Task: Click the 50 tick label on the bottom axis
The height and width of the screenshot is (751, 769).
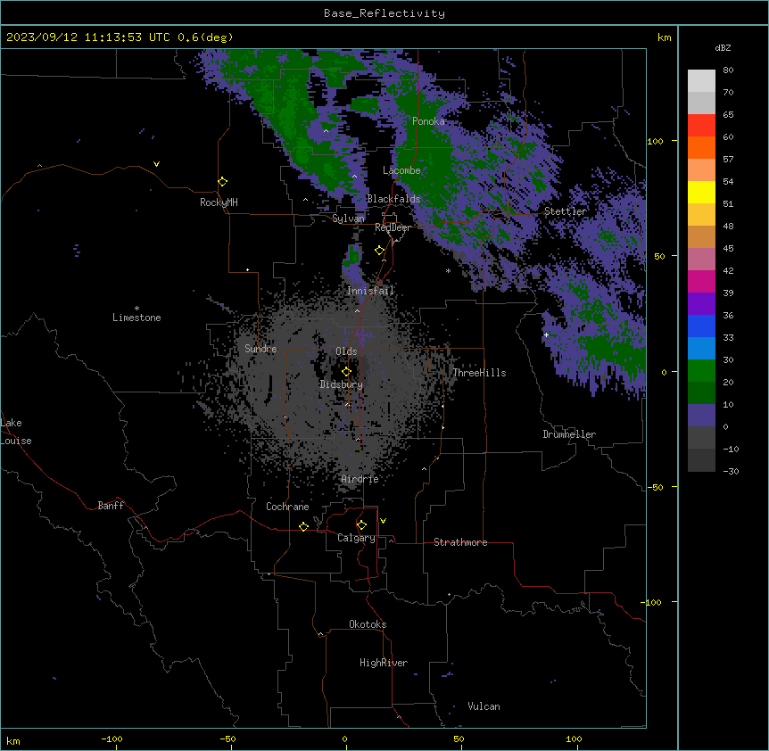Action: (x=459, y=739)
